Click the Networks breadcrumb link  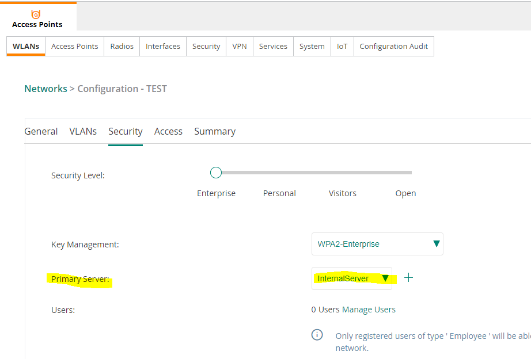tap(45, 88)
